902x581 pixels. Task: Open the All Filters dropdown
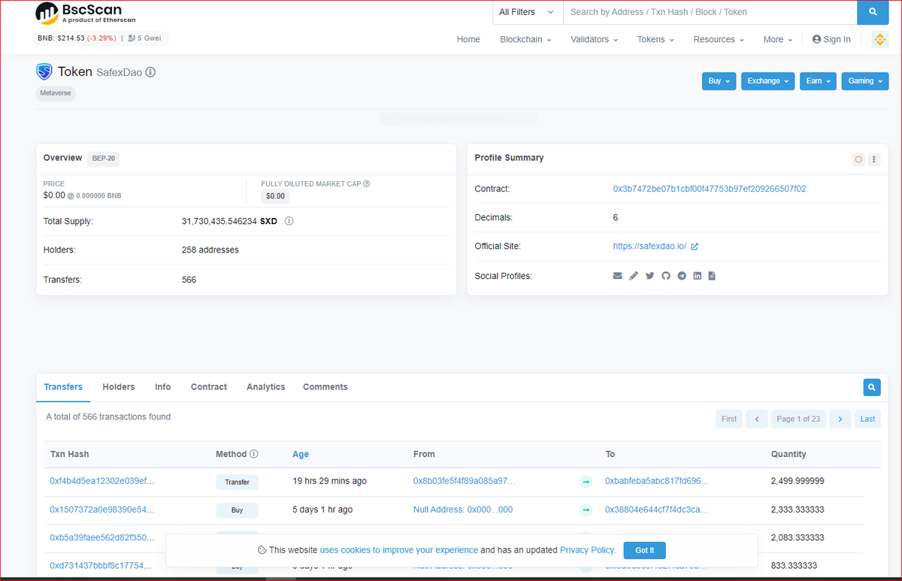pyautogui.click(x=527, y=12)
